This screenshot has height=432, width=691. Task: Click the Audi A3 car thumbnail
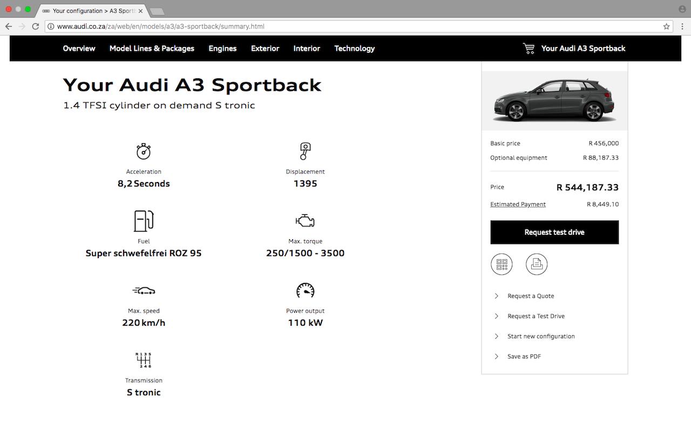[554, 101]
